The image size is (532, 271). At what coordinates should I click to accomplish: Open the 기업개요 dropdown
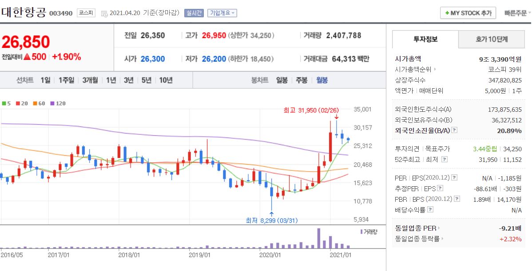click(x=222, y=13)
